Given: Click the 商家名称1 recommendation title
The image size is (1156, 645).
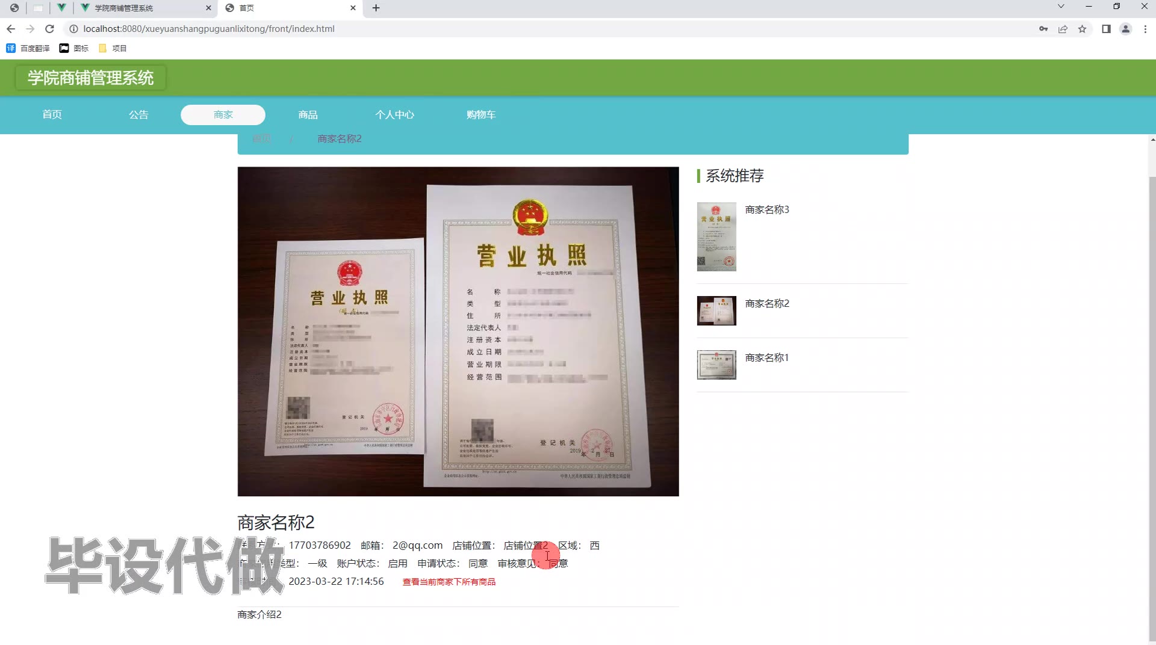Looking at the screenshot, I should point(767,357).
